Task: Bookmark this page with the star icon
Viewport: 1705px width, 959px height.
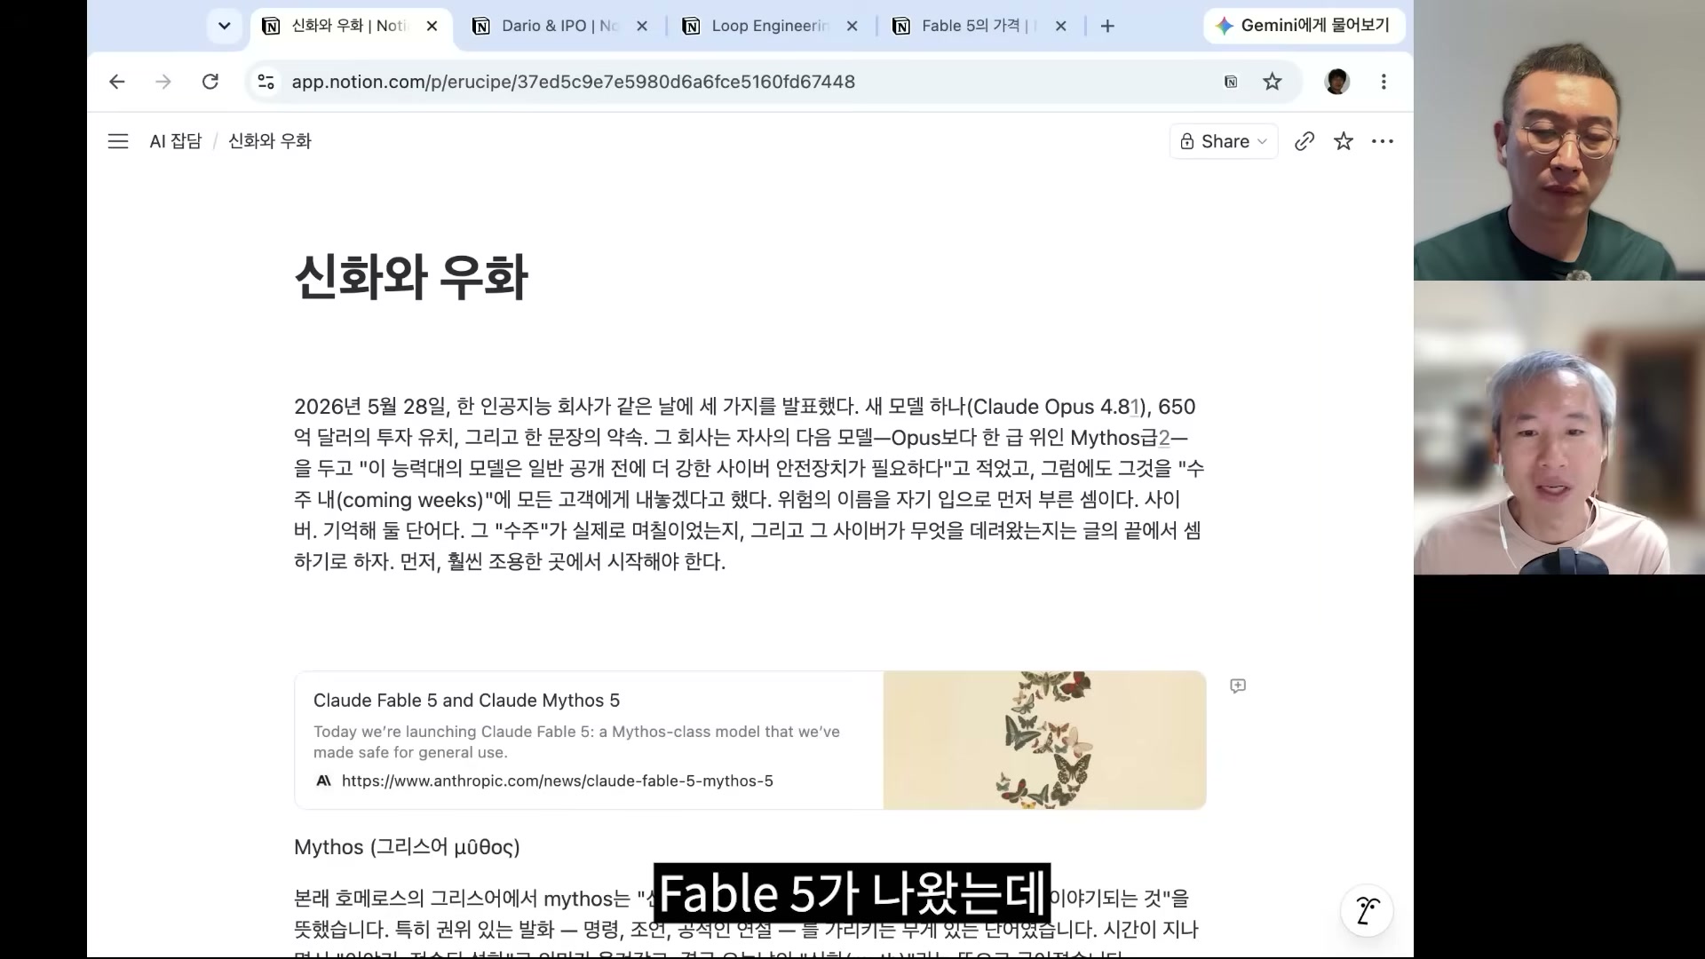Action: point(1273,82)
